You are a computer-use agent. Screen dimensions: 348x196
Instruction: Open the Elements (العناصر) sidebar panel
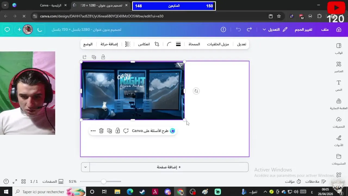coord(338,67)
